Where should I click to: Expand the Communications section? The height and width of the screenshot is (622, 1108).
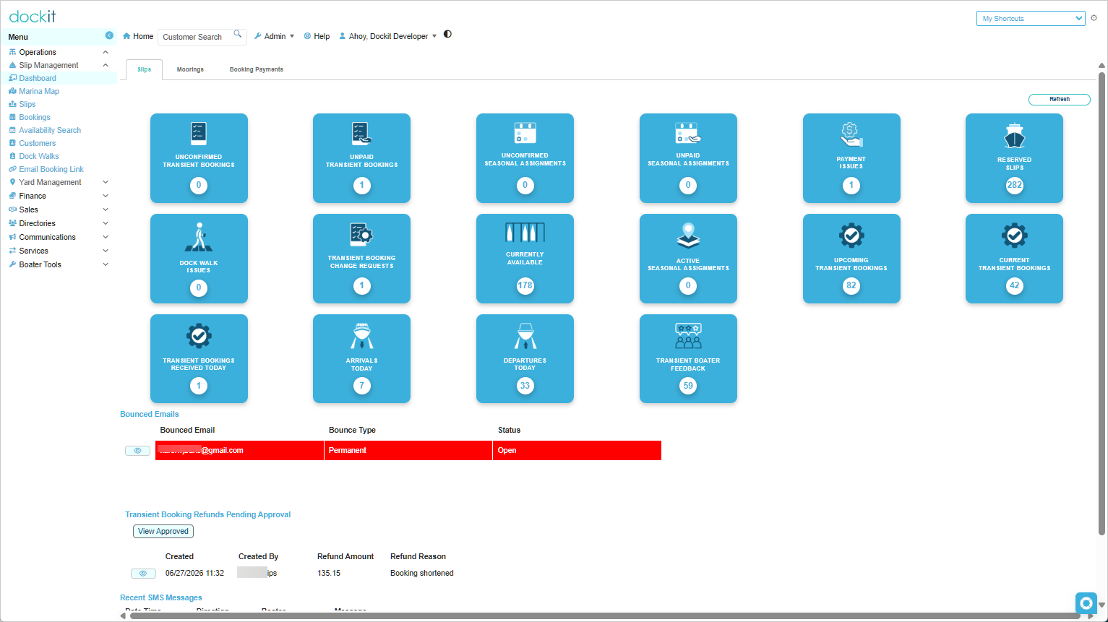tap(106, 237)
